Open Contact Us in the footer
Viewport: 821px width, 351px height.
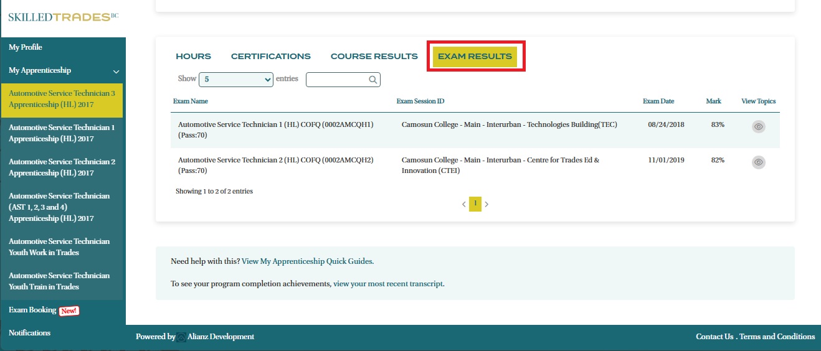[x=714, y=337]
